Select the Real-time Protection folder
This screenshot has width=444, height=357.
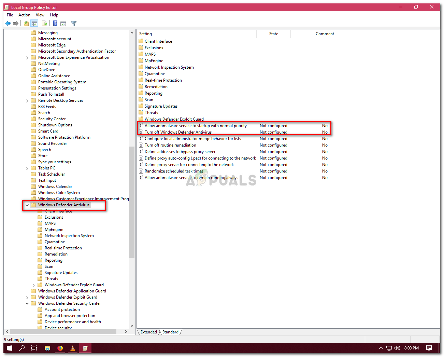[x=63, y=248]
